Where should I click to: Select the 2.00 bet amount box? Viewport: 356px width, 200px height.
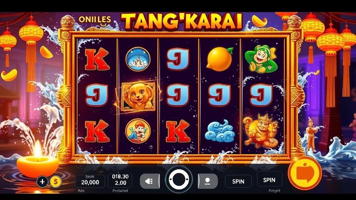coord(120,180)
